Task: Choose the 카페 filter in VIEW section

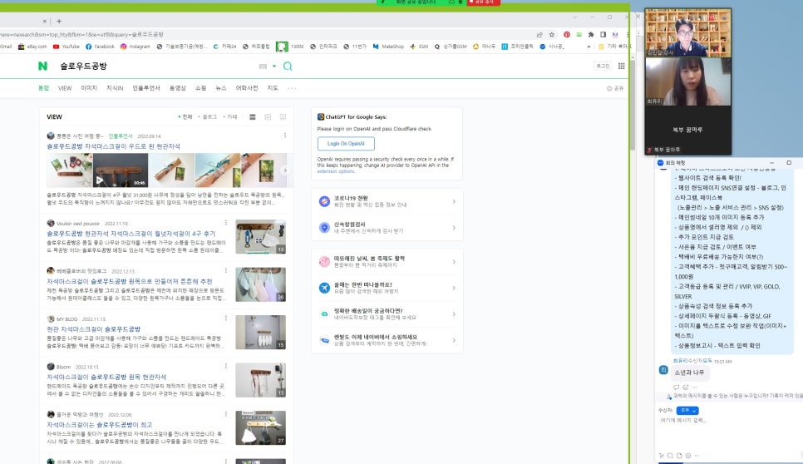Action: (x=230, y=116)
